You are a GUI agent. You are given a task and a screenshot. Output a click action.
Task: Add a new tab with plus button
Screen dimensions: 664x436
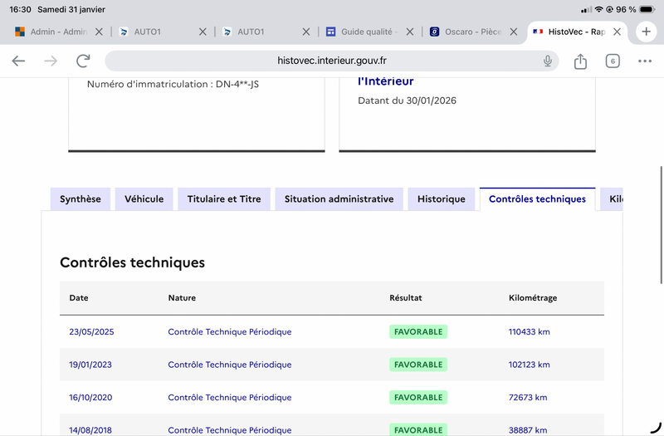point(646,32)
